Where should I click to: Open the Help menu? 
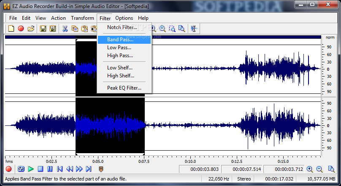(x=143, y=18)
